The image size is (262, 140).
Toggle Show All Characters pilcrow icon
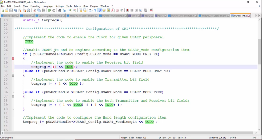[95, 10]
